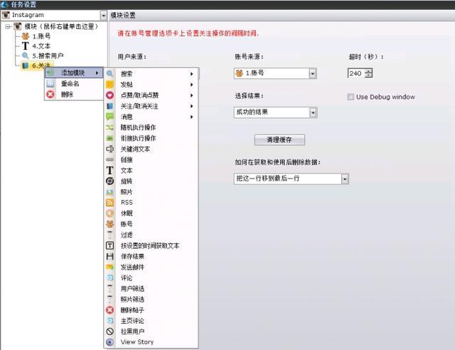Click the red X delete-post icon
455x350 pixels.
109,310
